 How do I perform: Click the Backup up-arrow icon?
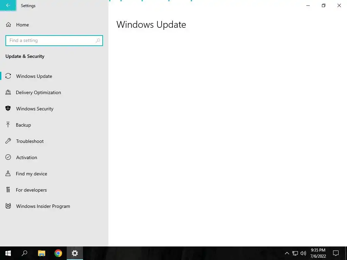pyautogui.click(x=8, y=125)
